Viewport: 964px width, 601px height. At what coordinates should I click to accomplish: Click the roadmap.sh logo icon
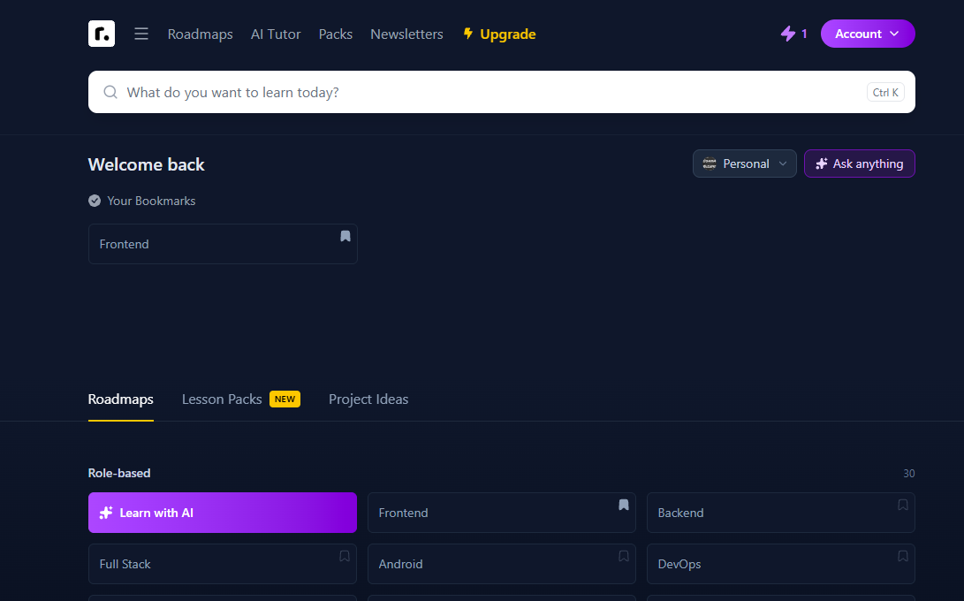tap(102, 34)
